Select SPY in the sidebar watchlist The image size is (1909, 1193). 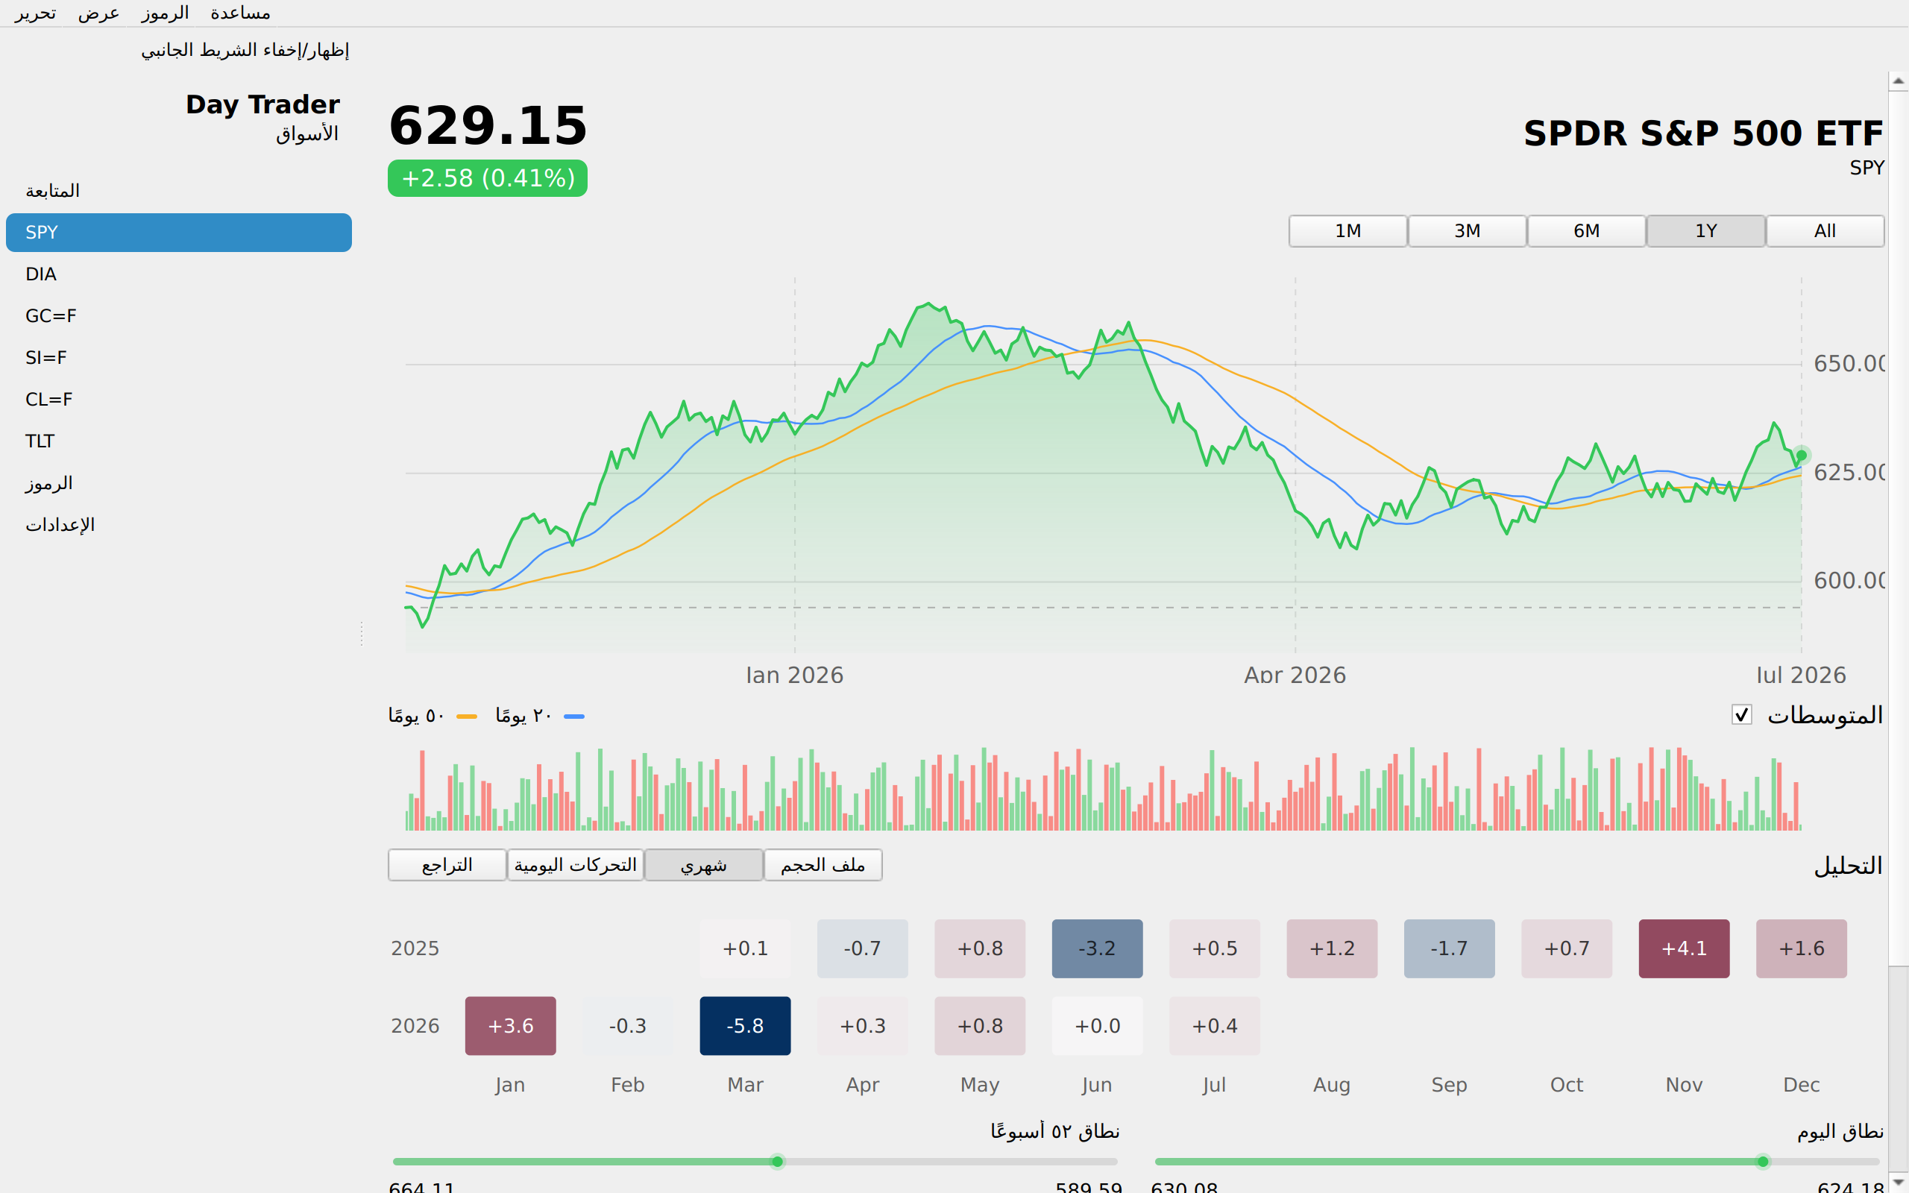click(179, 233)
